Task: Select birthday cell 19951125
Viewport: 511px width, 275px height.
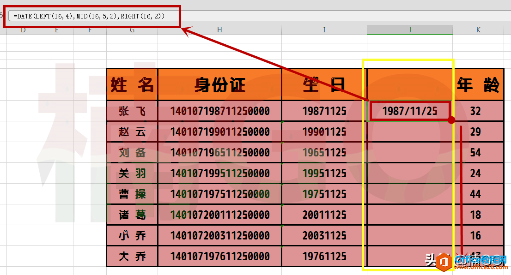Action: pyautogui.click(x=324, y=173)
